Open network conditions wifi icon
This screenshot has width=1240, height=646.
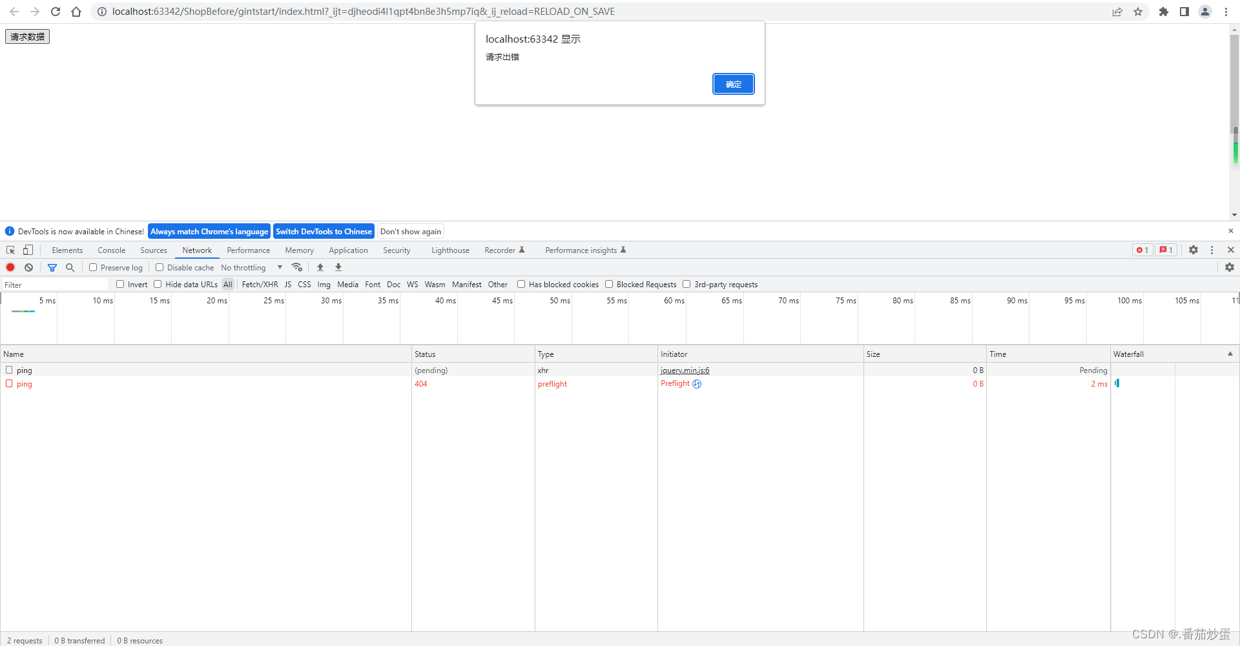coord(297,267)
